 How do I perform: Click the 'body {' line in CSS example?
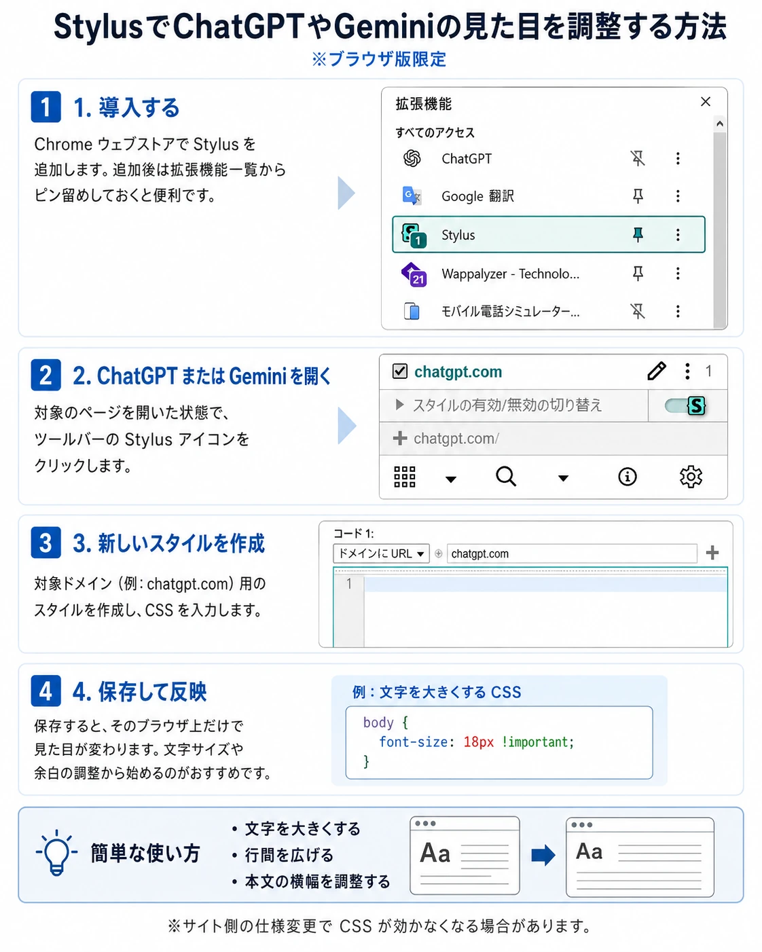(x=385, y=722)
